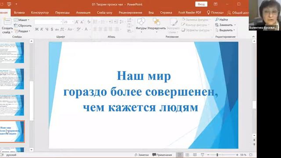Image resolution: width=281 pixels, height=158 pixels.
Task: Open the Заливка фигуры shape fill dropdown
Action: pyautogui.click(x=196, y=20)
